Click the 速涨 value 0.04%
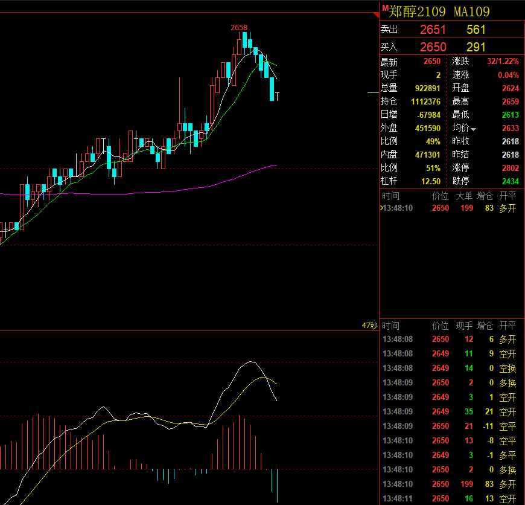The height and width of the screenshot is (505, 525). pos(508,75)
